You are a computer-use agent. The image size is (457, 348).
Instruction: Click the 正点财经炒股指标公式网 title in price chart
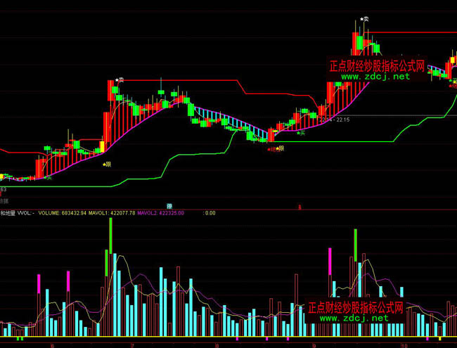(377, 67)
